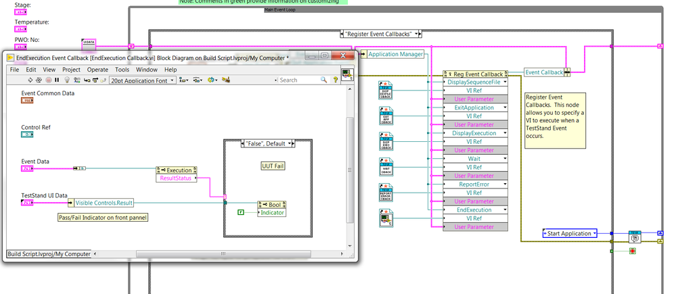Open the File menu

(14, 70)
